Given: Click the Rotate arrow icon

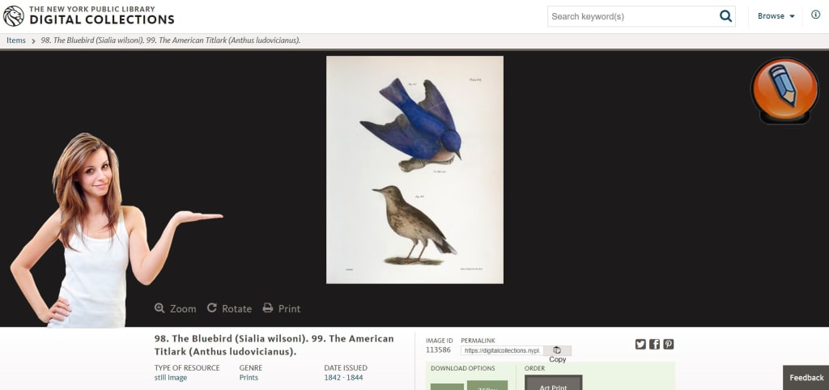Looking at the screenshot, I should pos(212,307).
